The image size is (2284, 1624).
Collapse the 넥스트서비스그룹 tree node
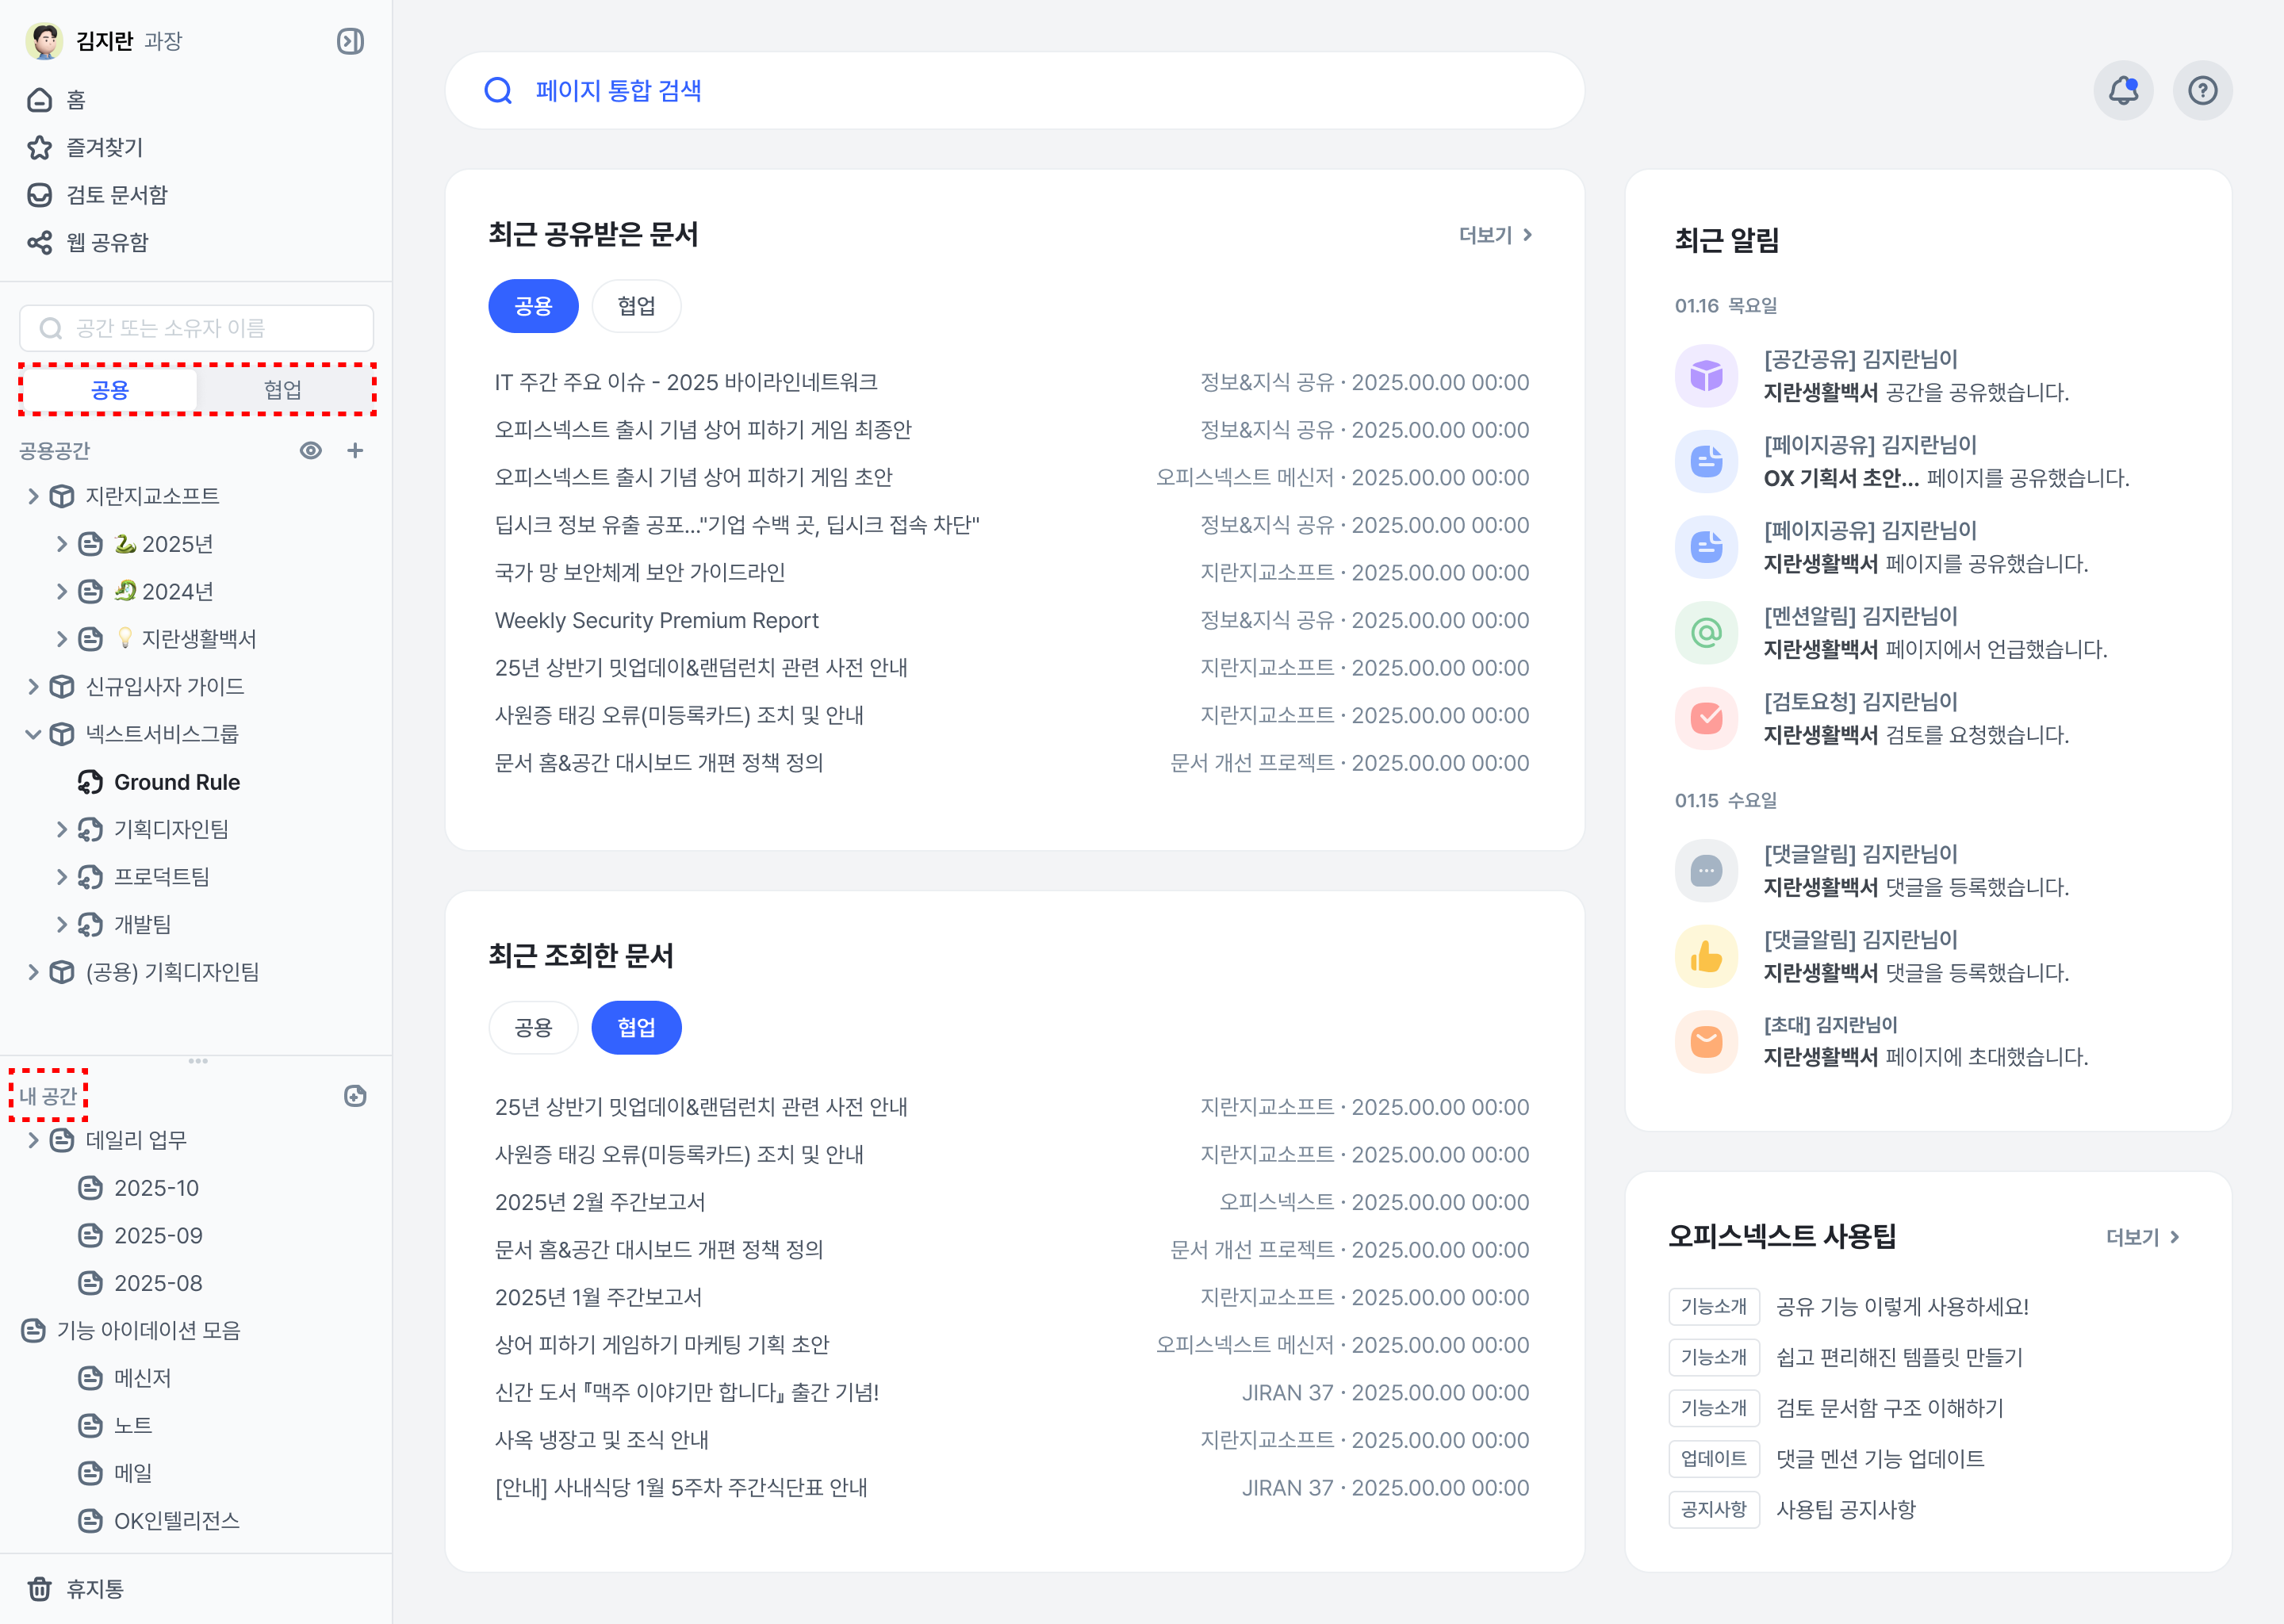click(33, 734)
